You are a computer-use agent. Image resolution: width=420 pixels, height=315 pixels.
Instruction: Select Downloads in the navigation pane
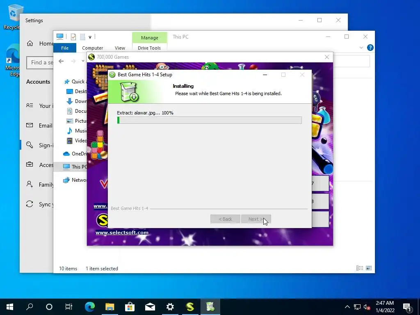[76, 101]
